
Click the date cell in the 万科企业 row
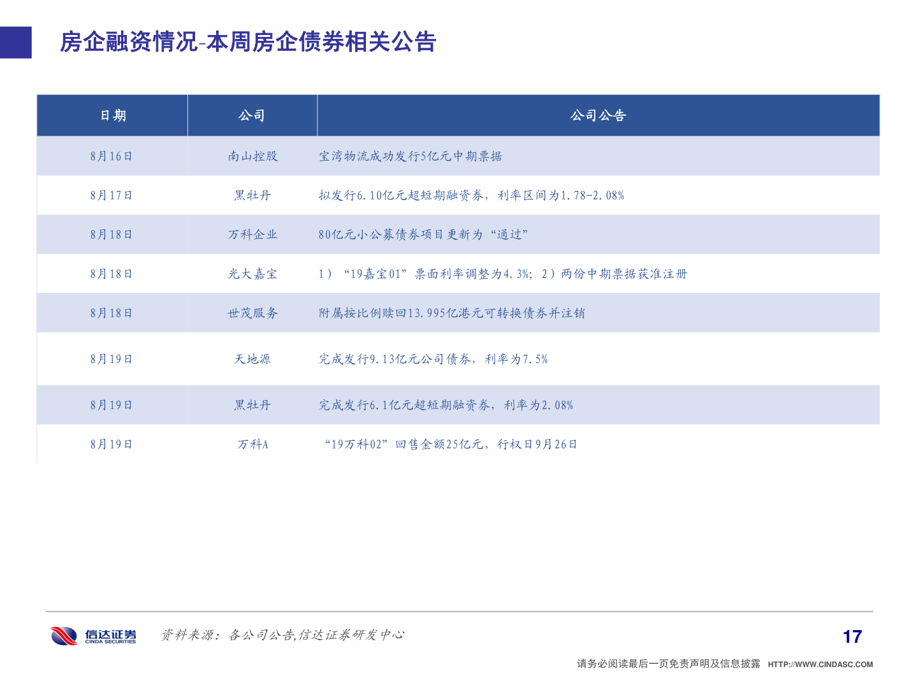112,234
